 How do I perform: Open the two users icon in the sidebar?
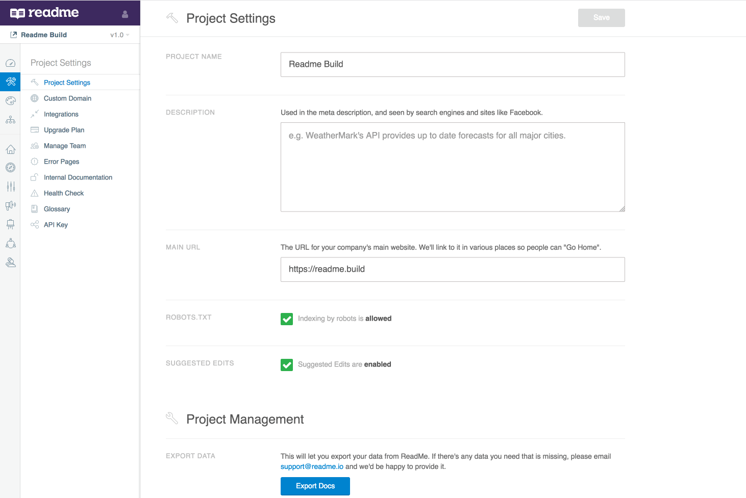tap(10, 263)
